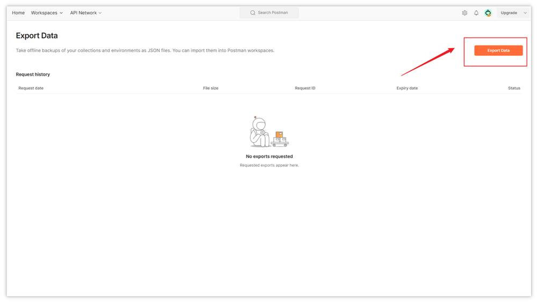This screenshot has height=302, width=537.
Task: Open the user avatar profile menu
Action: (x=488, y=13)
